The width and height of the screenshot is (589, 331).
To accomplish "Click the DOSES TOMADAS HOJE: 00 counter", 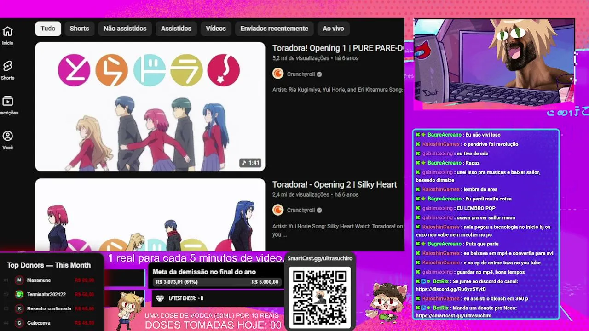I will 214,325.
